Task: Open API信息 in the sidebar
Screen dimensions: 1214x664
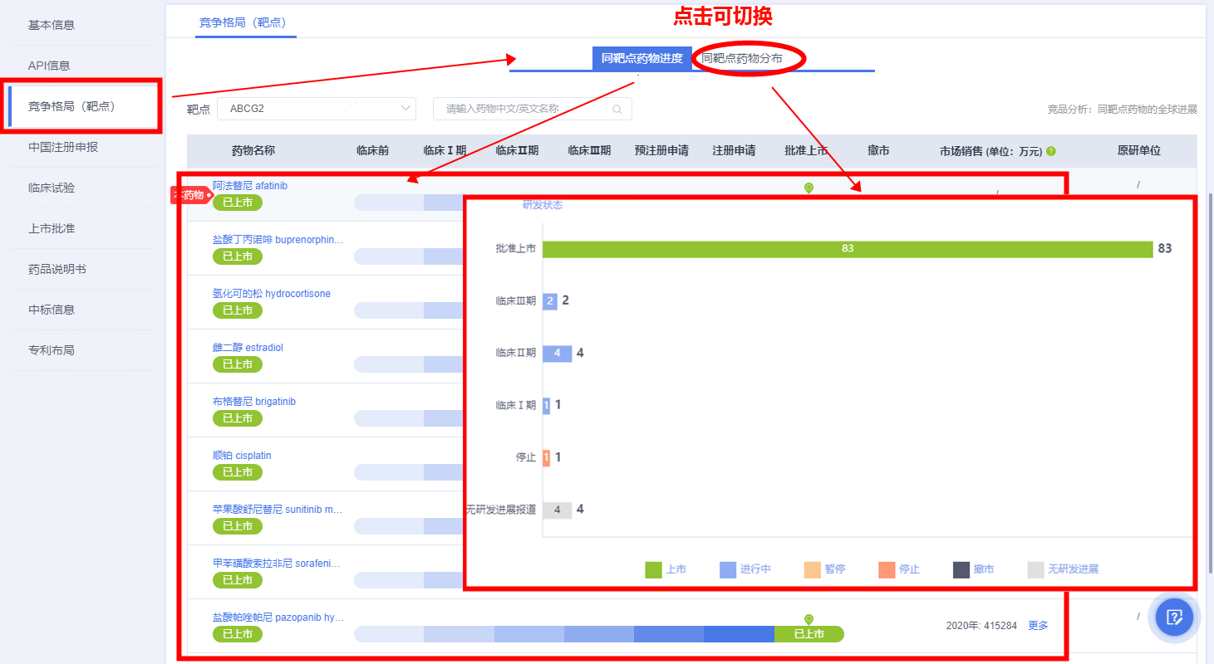Action: coord(49,66)
